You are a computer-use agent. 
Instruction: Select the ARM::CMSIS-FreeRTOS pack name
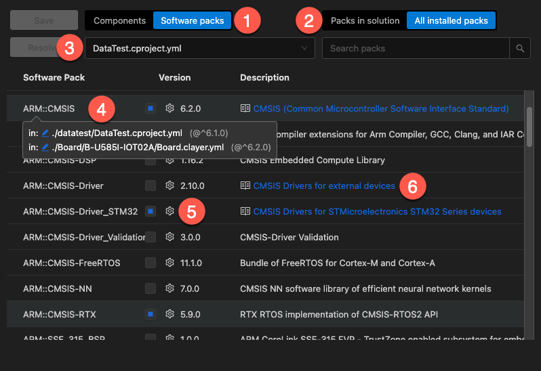(x=71, y=263)
